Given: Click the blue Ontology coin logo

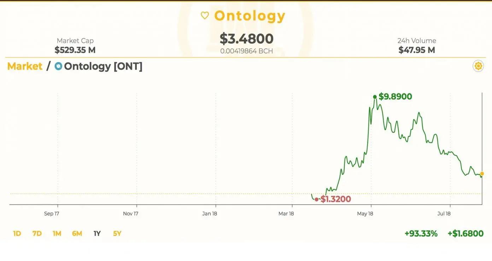Looking at the screenshot, I should pos(58,66).
